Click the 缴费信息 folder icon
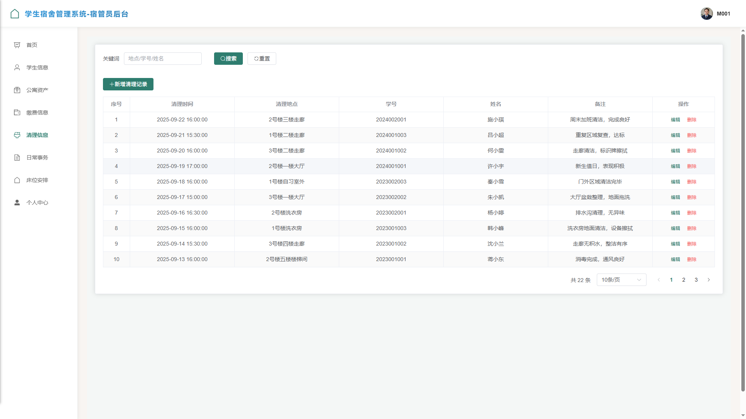Screen dimensions: 746x419 (x=17, y=113)
